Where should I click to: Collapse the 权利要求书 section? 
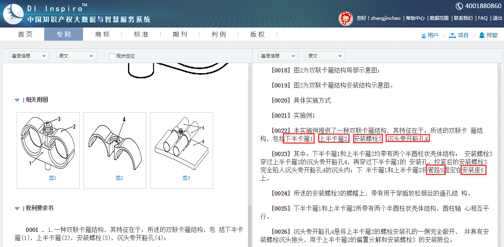click(x=17, y=208)
